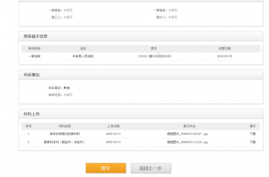Click the 申诉内容 未填写 value
Image resolution: width=269 pixels, height=177 pixels.
coord(68,95)
